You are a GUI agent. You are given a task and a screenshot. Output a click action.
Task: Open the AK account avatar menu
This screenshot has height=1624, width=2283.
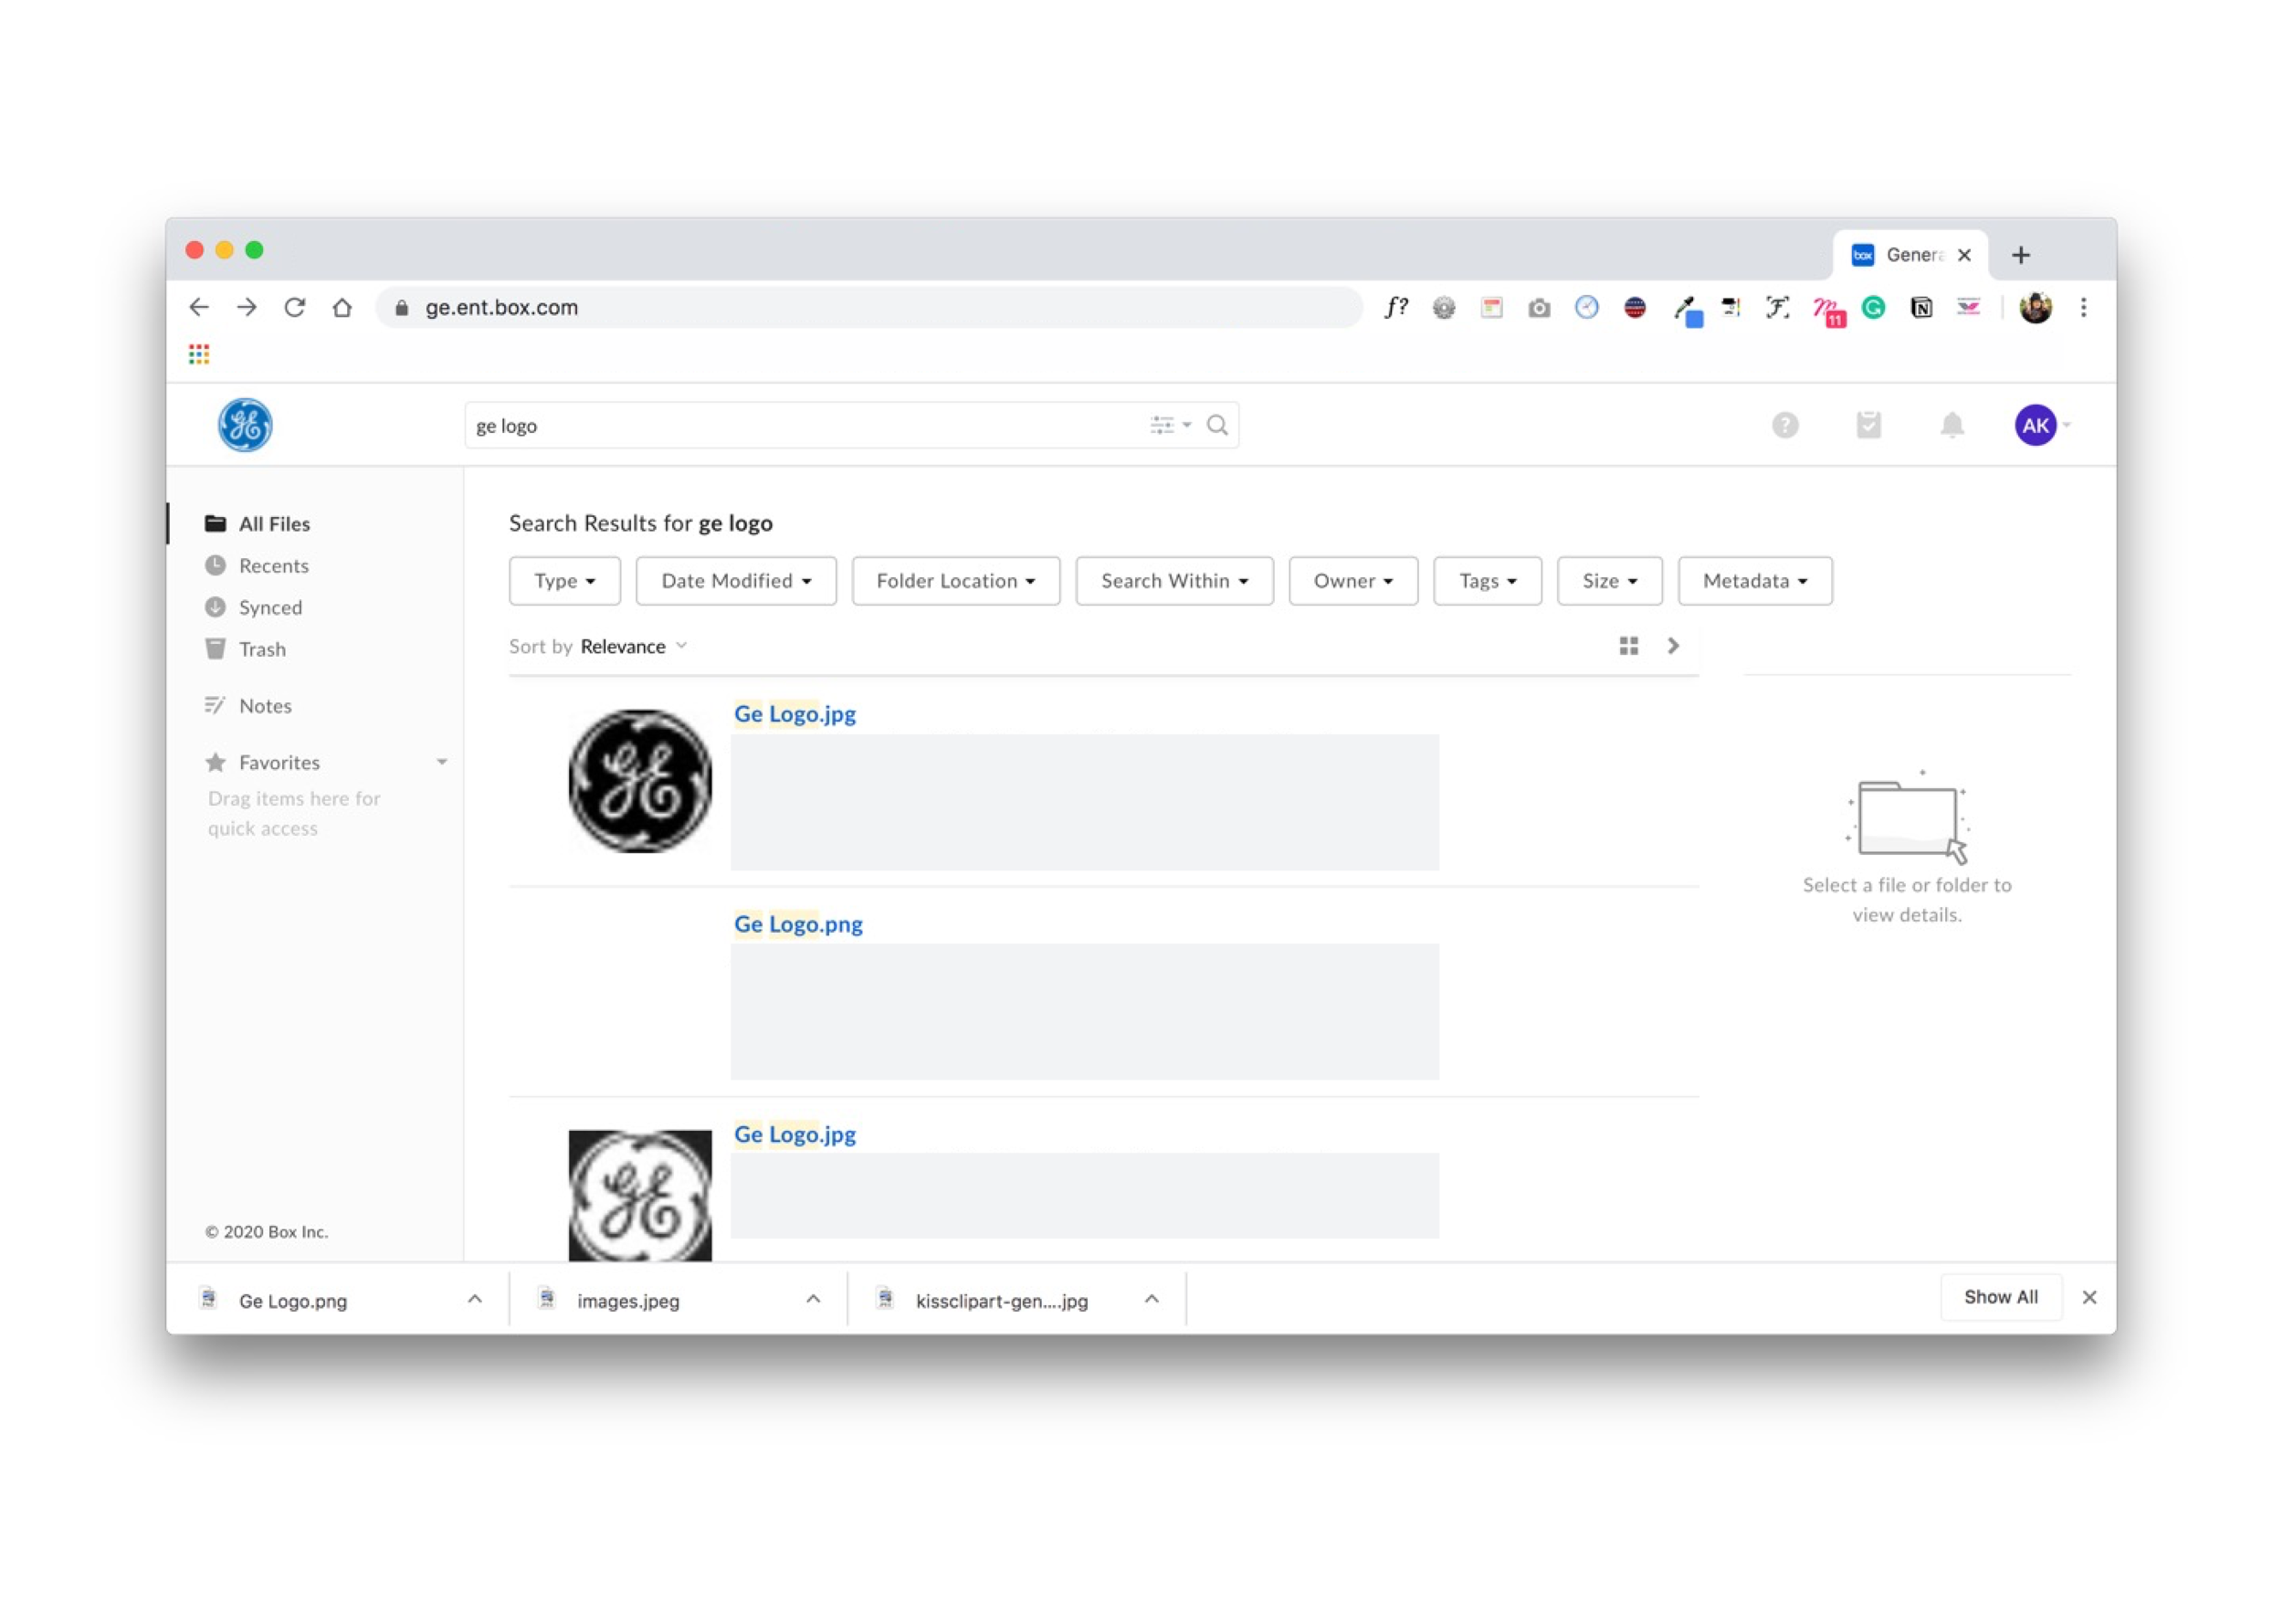2036,425
